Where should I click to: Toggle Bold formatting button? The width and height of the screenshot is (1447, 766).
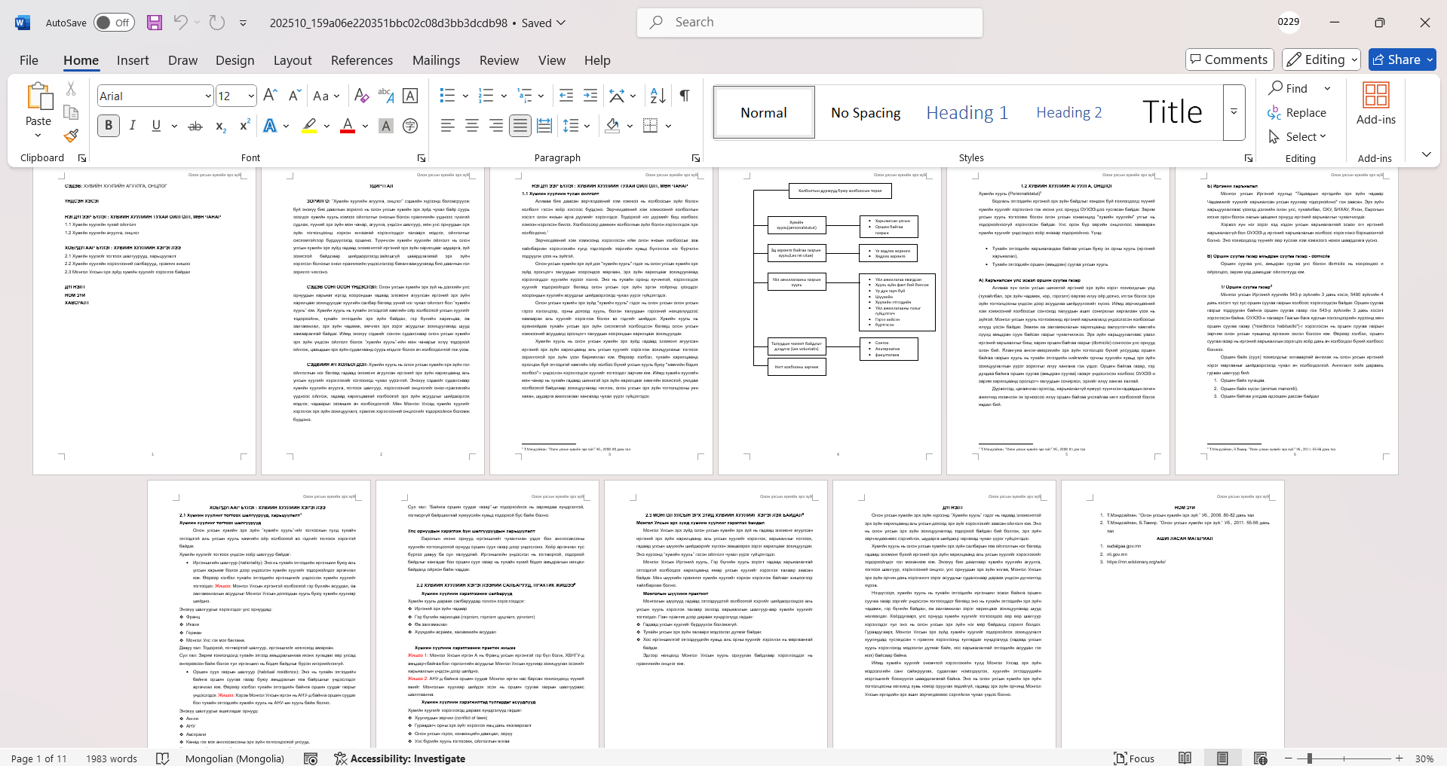(109, 126)
